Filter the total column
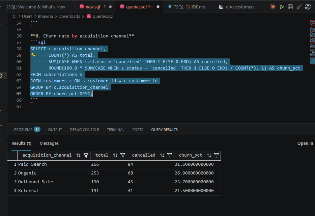Image resolution: width=315 pixels, height=216 pixels. 123,155
